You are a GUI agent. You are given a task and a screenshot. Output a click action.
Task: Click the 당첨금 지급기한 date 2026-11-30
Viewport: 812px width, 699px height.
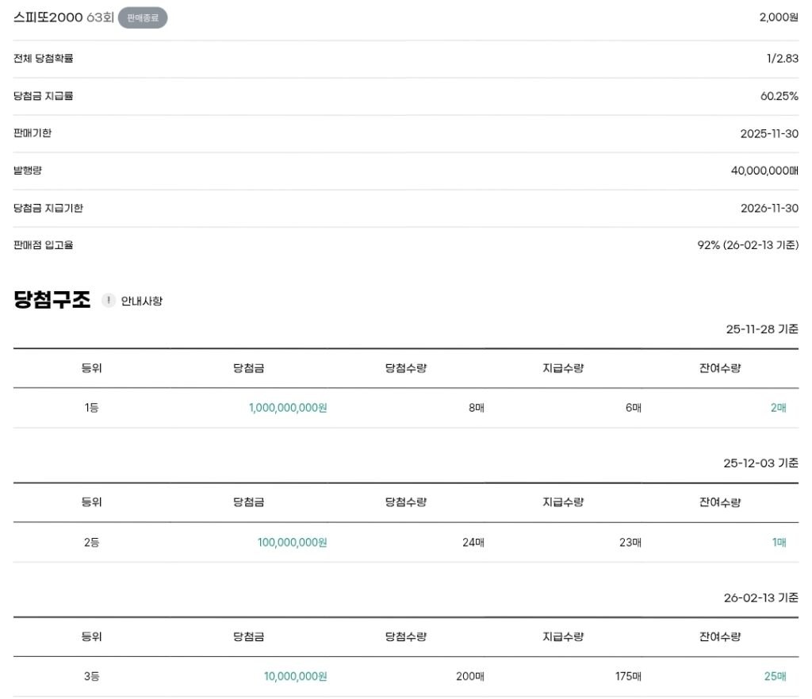tap(769, 208)
